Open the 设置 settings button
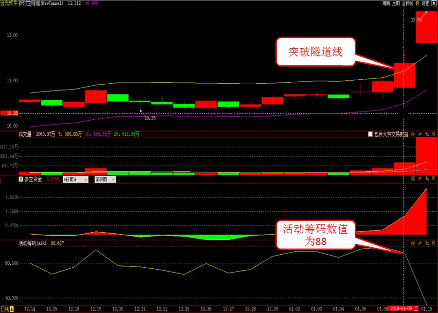438x313 pixels. [x=426, y=3]
